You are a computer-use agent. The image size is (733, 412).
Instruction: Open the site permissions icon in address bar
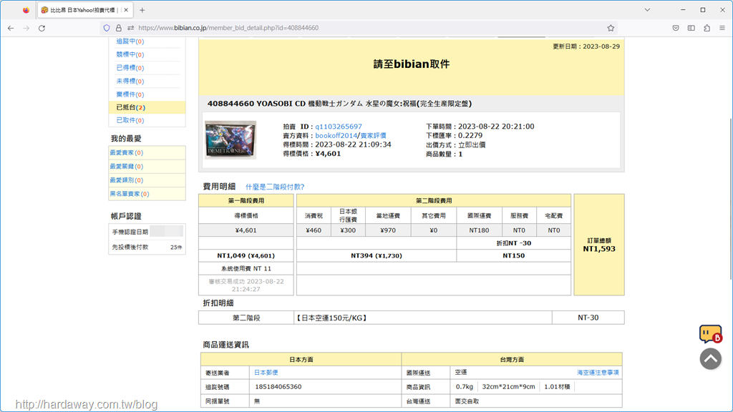pyautogui.click(x=130, y=28)
